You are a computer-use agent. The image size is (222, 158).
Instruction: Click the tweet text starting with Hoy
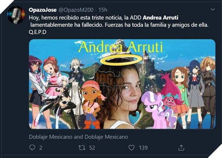pyautogui.click(x=119, y=25)
